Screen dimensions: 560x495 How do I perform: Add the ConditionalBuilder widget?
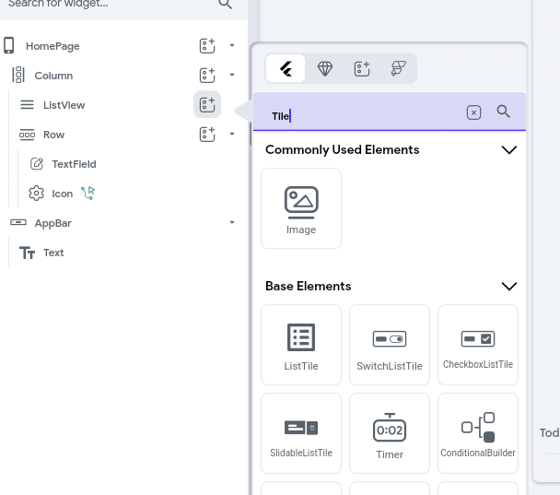(x=478, y=433)
